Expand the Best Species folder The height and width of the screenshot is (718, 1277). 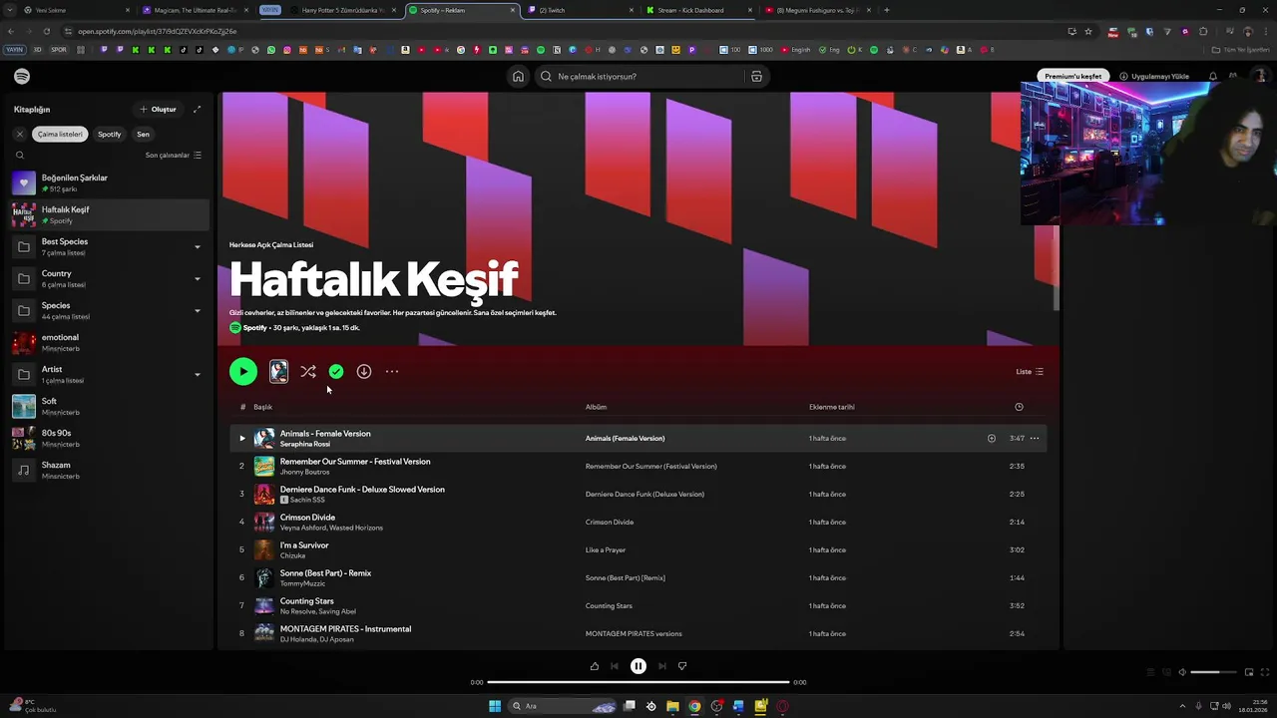197,246
